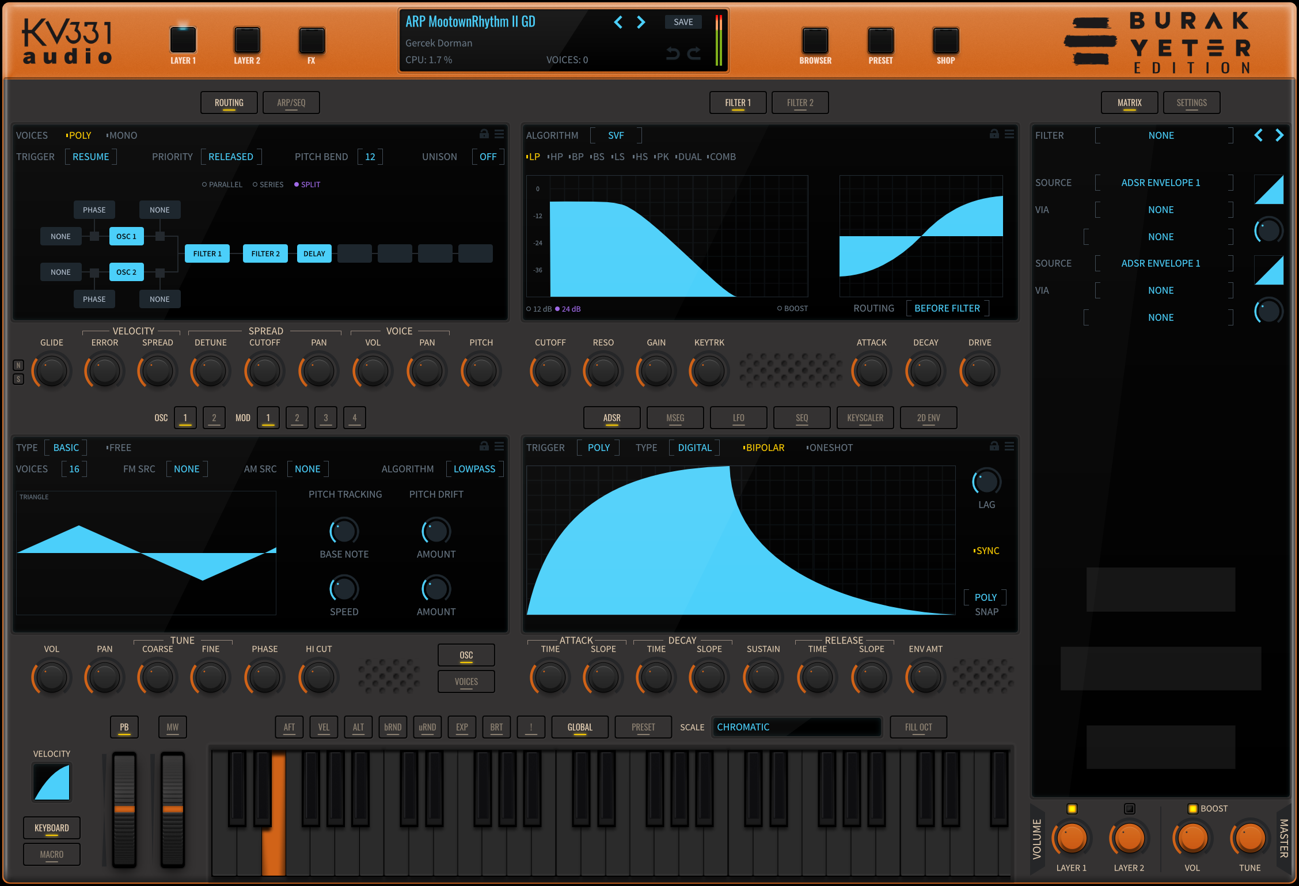Screen dimensions: 1299x886
Task: Switch to the FILTER 2 tab
Action: [800, 103]
